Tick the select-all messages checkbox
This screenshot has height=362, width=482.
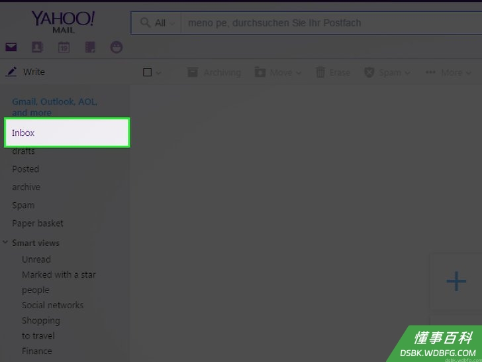tap(147, 72)
